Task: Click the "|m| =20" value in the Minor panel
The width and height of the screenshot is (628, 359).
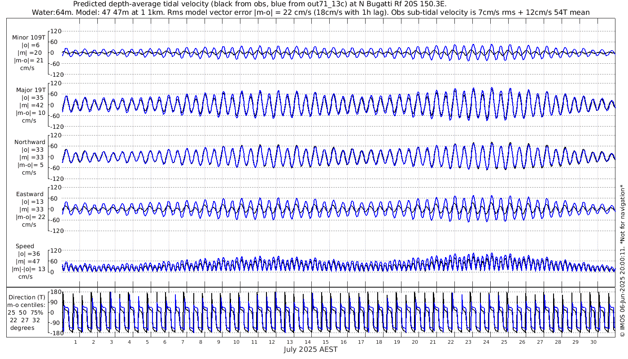Action: coord(29,53)
